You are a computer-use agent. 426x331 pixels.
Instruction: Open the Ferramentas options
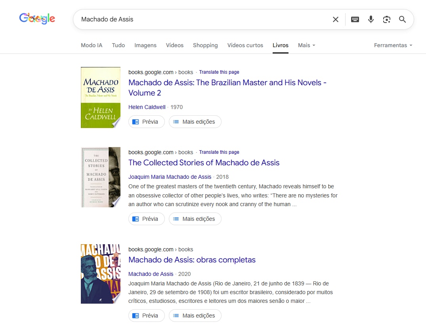pyautogui.click(x=393, y=45)
